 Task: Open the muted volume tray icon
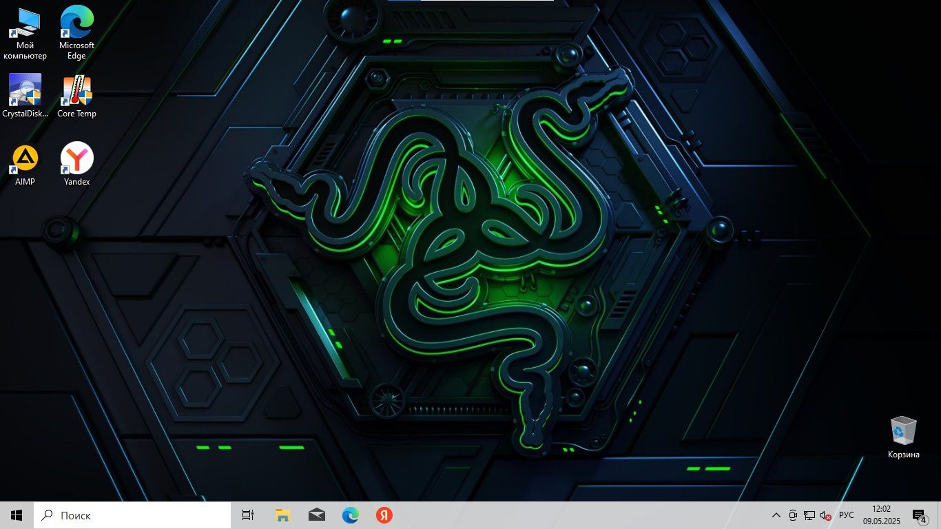click(825, 515)
